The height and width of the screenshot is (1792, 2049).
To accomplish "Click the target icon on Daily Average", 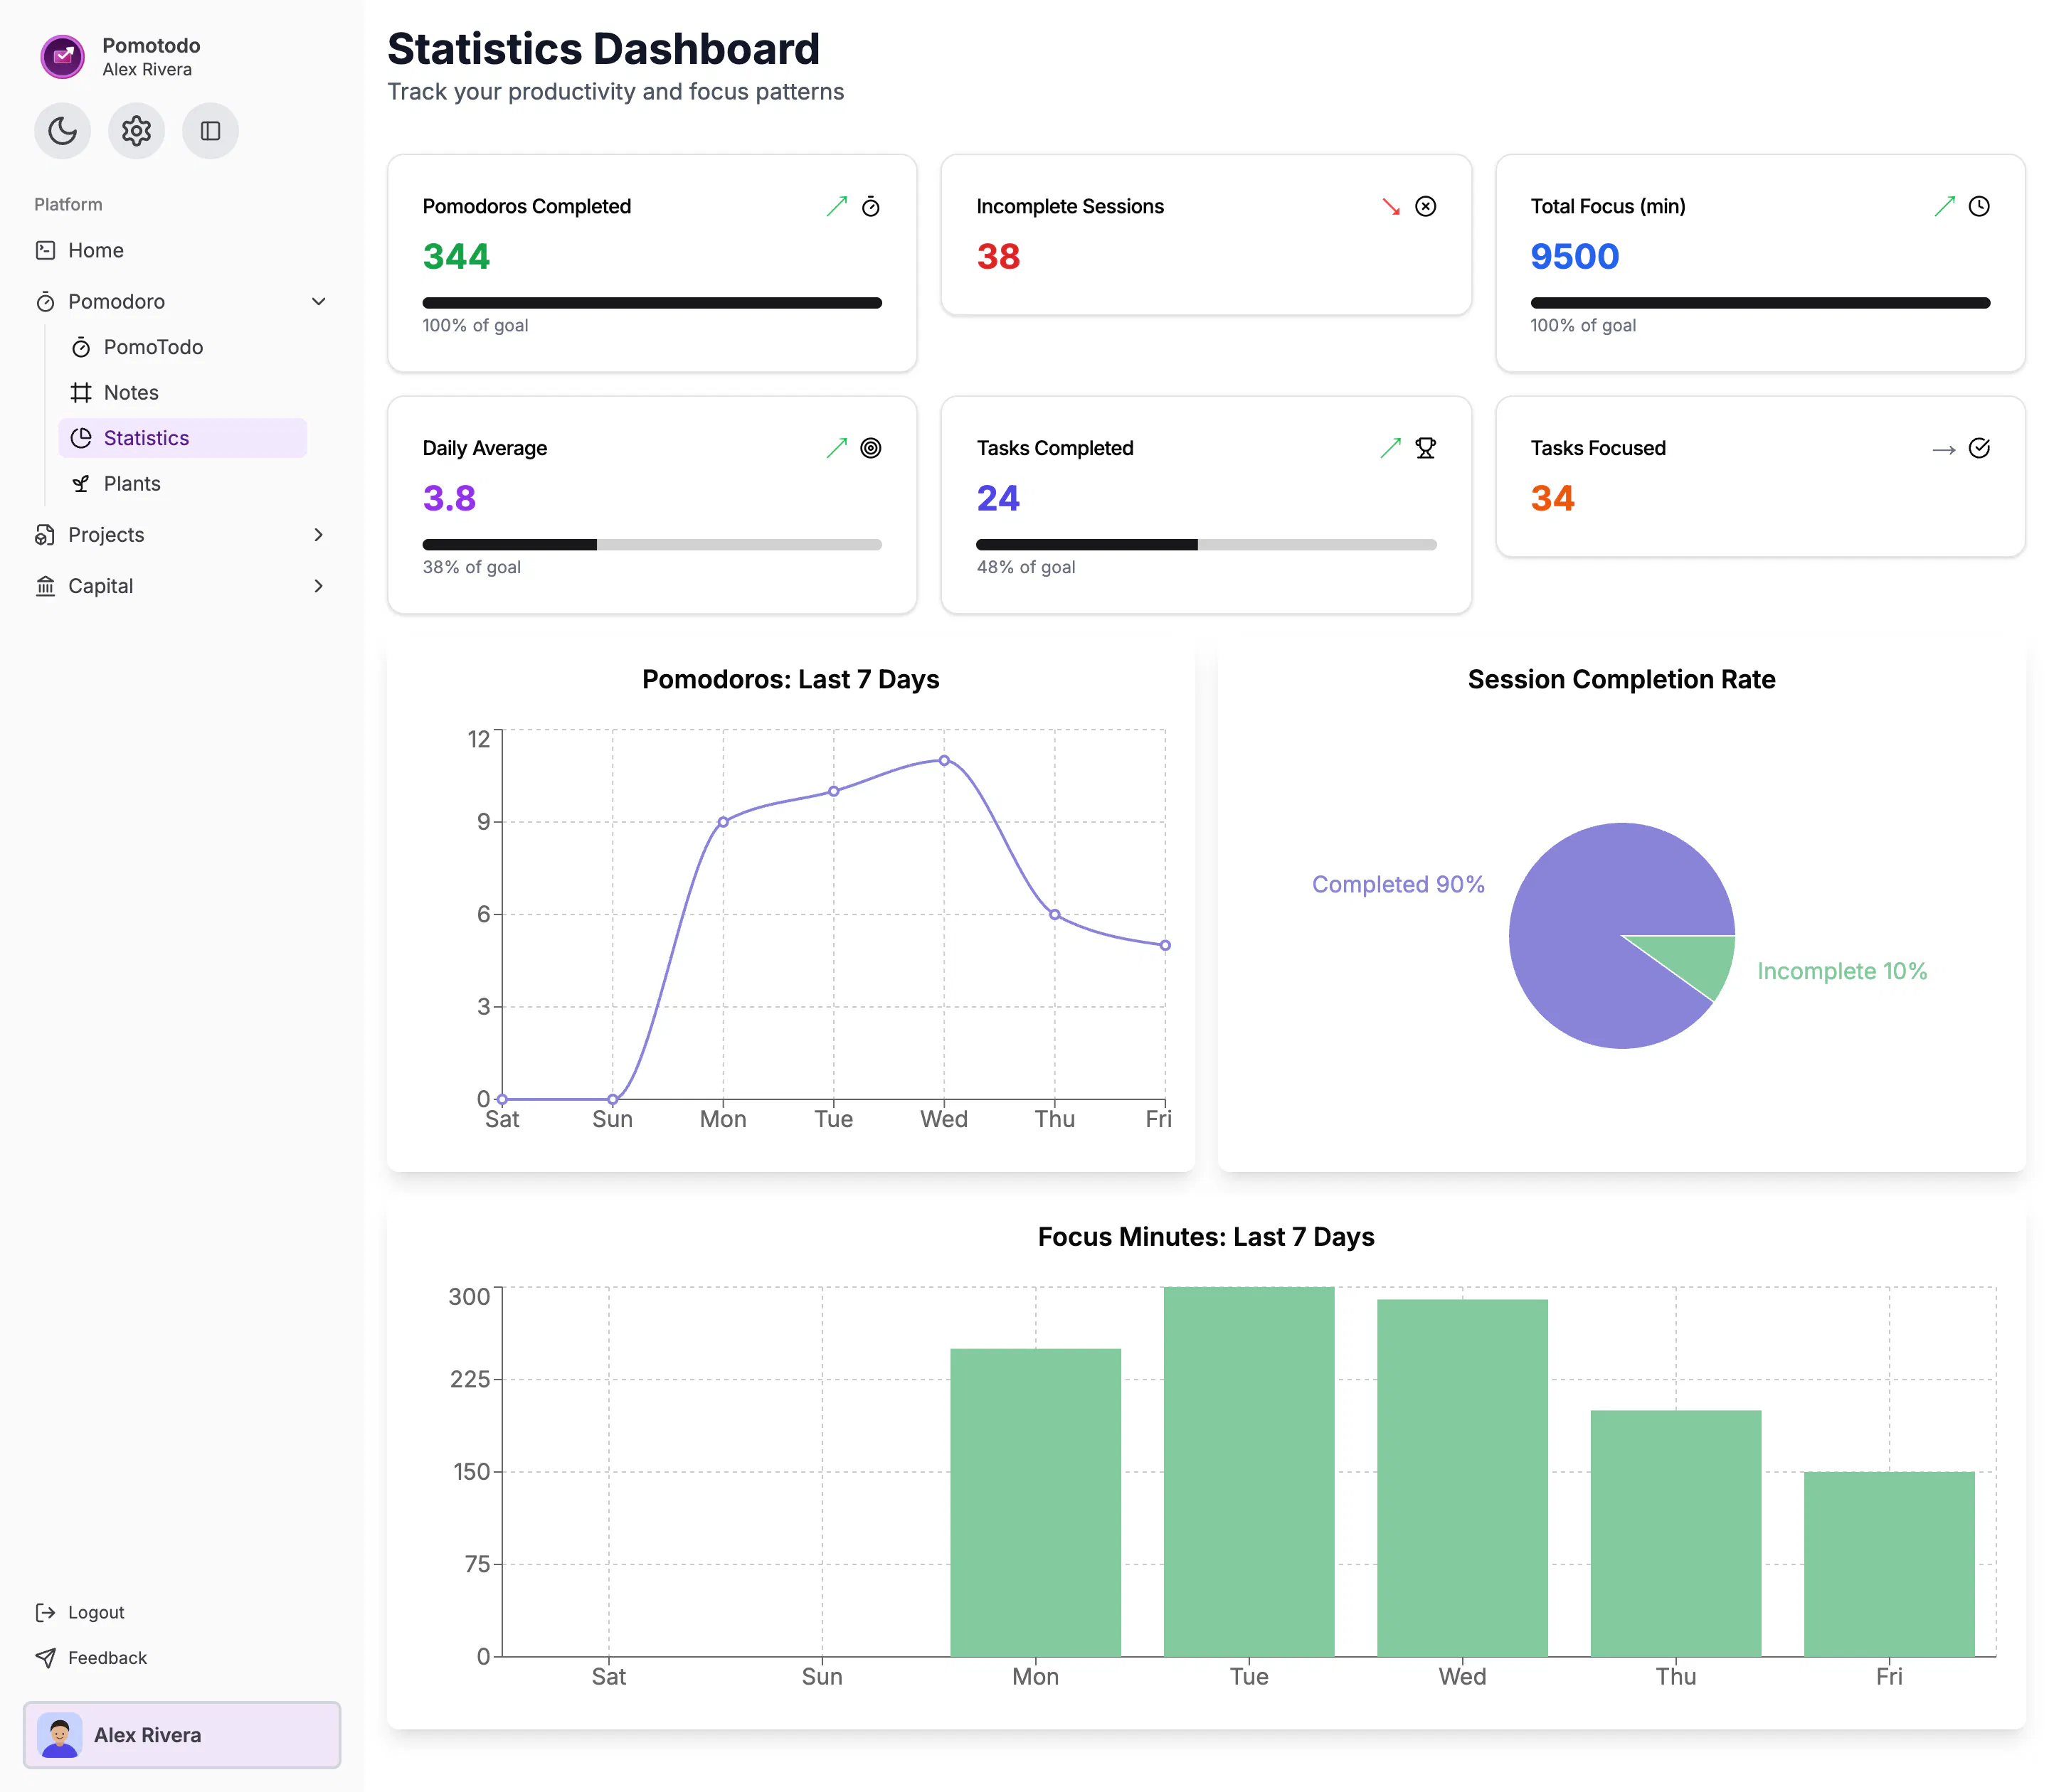I will pyautogui.click(x=872, y=449).
